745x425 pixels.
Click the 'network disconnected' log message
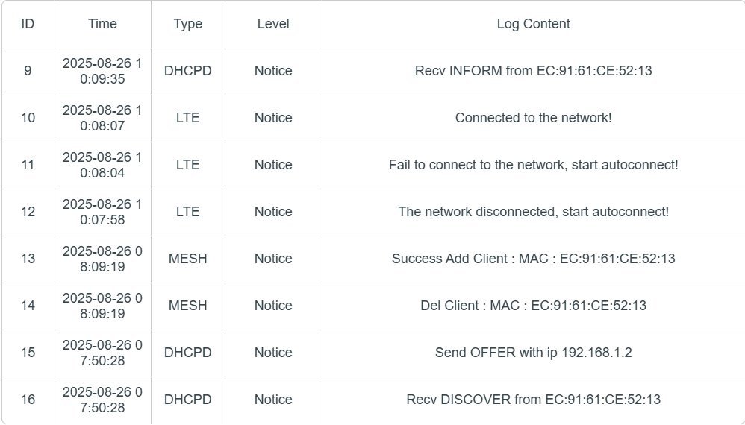pyautogui.click(x=533, y=212)
